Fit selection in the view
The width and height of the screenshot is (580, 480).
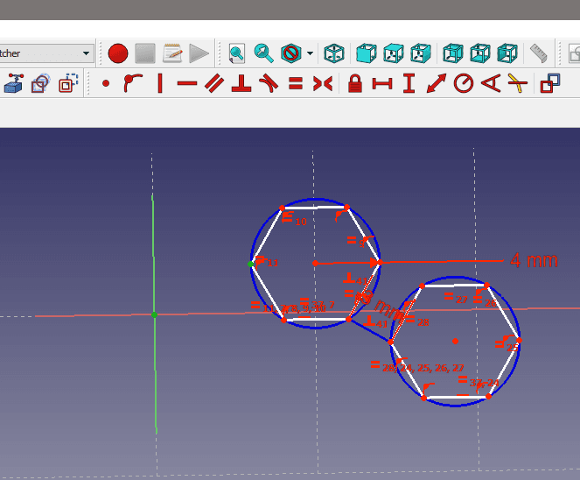click(x=263, y=53)
